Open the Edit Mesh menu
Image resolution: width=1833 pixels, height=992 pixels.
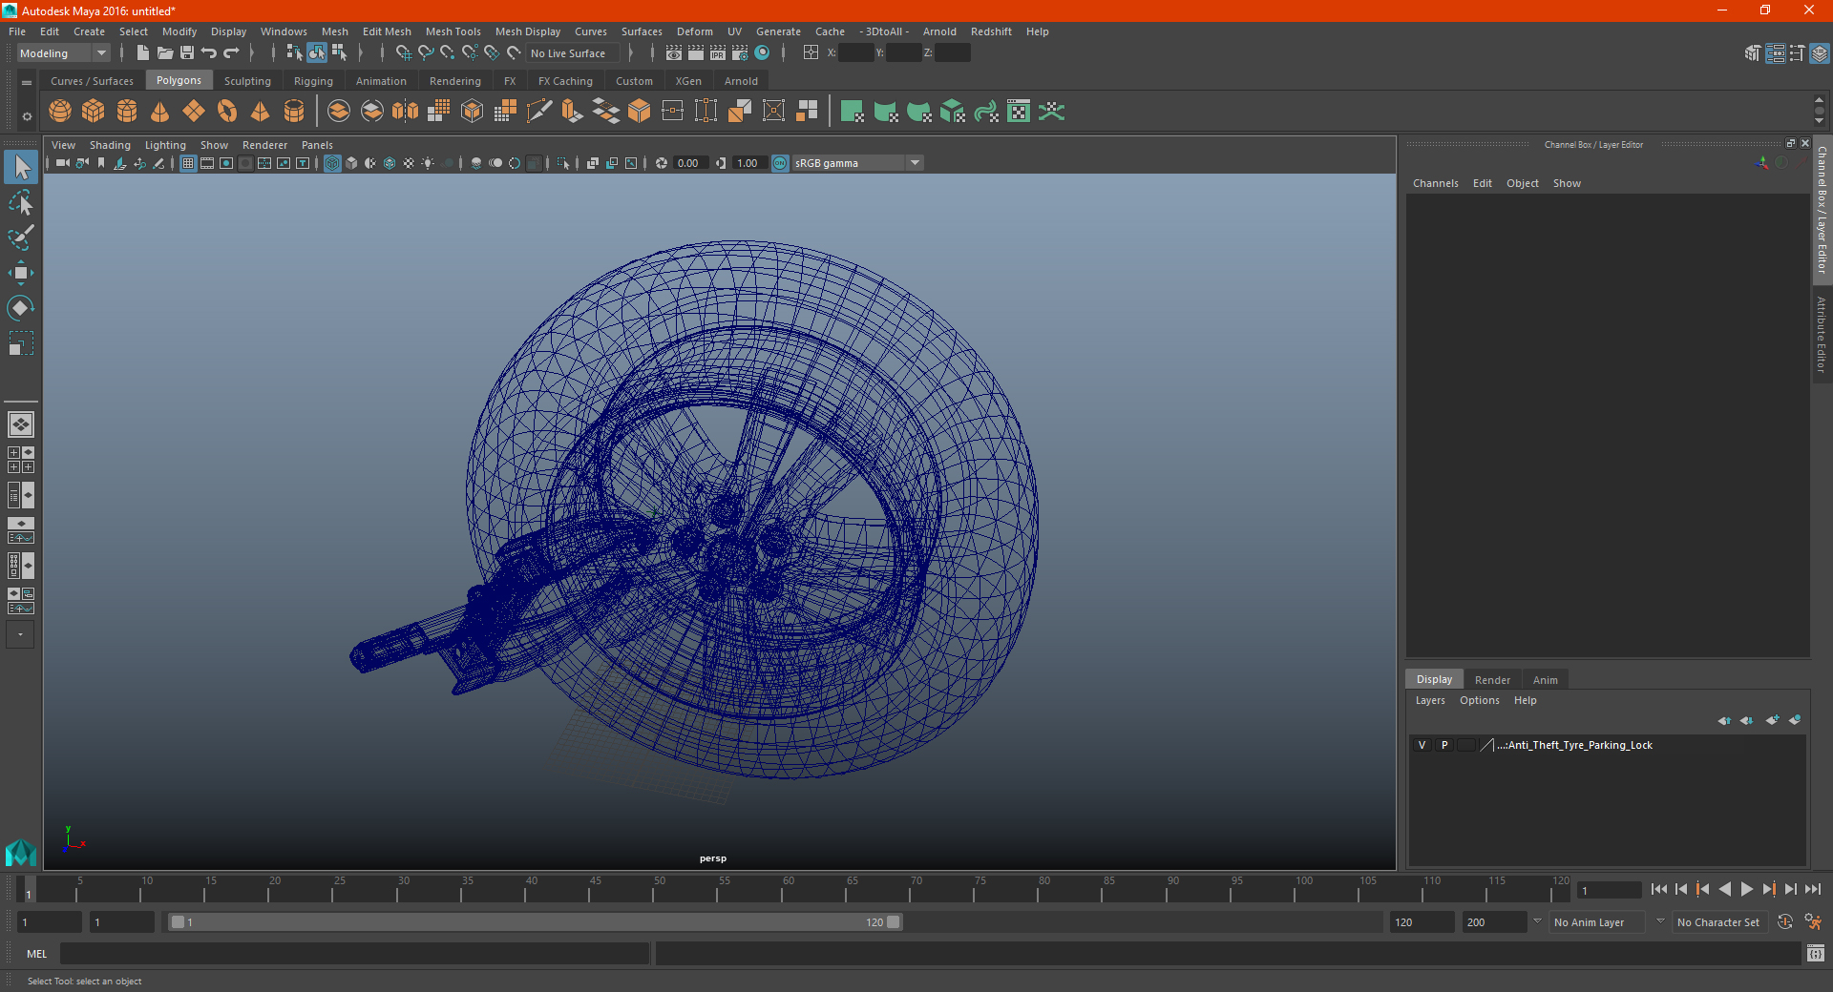(x=387, y=31)
